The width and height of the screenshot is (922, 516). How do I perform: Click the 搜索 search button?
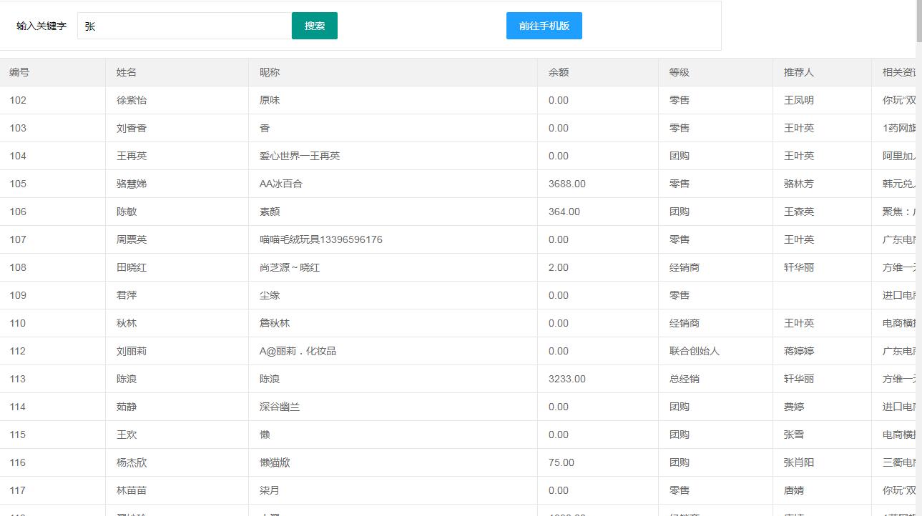[x=314, y=25]
